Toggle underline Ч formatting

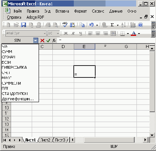tap(81, 34)
